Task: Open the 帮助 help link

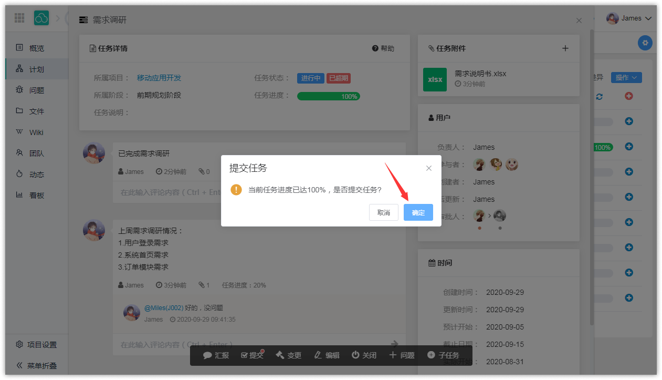Action: point(383,48)
